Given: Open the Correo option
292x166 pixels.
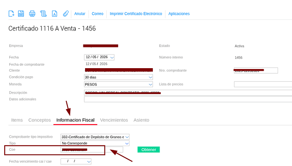Looking at the screenshot, I should point(97,14).
